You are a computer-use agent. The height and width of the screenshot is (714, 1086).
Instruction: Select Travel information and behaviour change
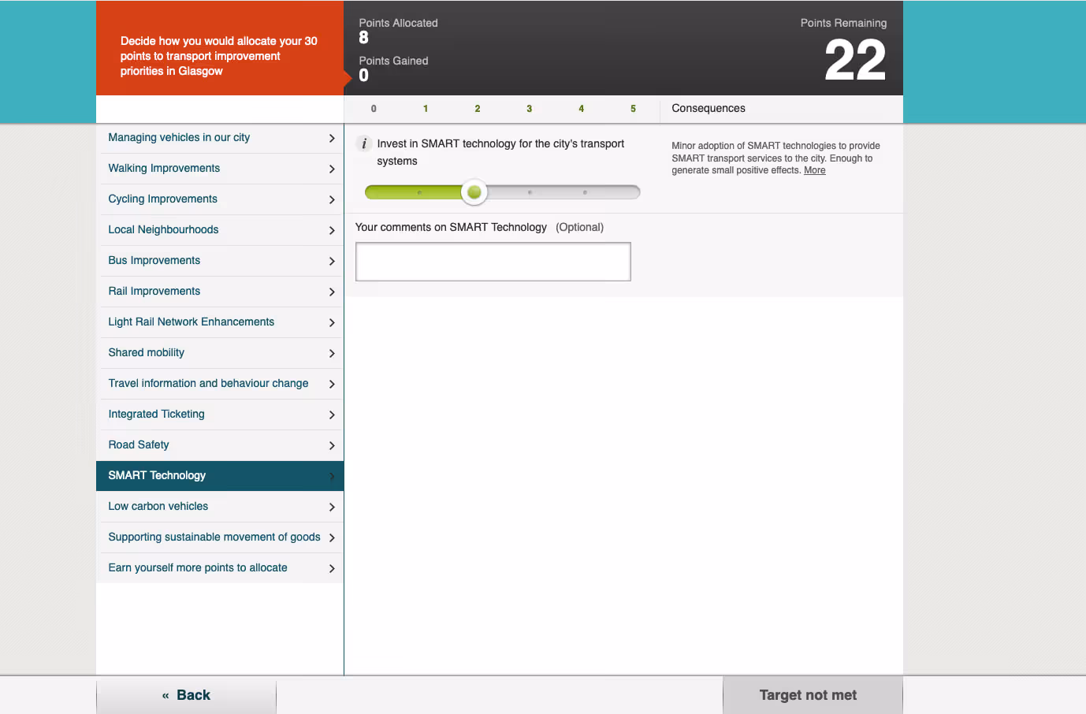click(220, 384)
